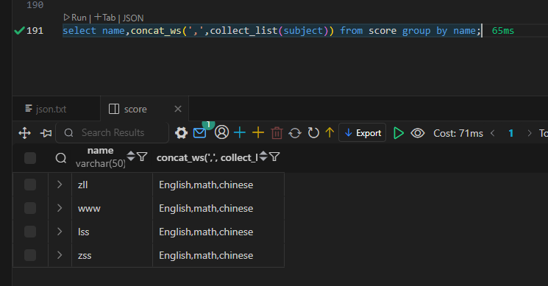Sort the concat_ws column
This screenshot has height=286, width=548.
pyautogui.click(x=263, y=156)
